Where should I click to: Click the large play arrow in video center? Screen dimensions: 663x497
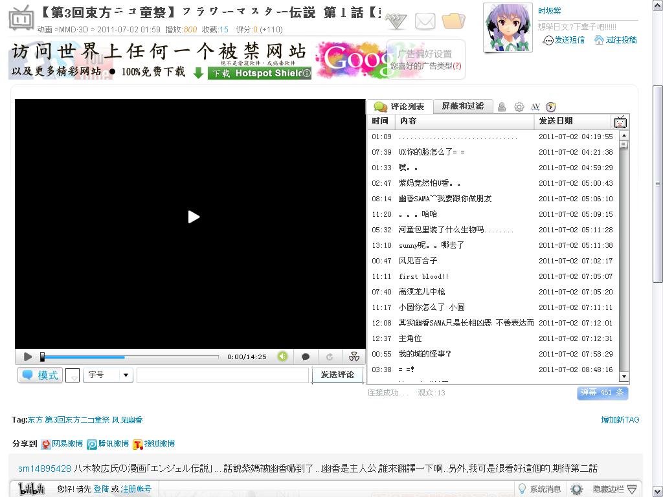click(x=194, y=217)
